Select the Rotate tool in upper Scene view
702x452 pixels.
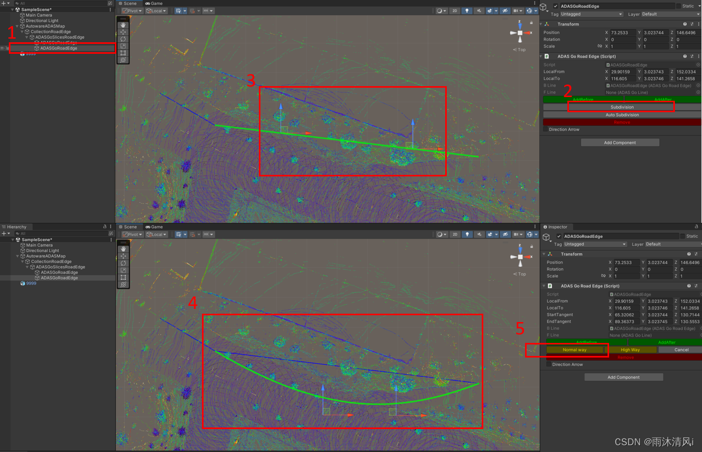point(123,39)
